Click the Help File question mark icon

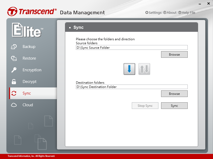pos(180,13)
